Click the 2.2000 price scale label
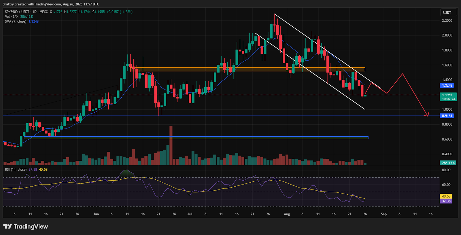 click(x=447, y=21)
